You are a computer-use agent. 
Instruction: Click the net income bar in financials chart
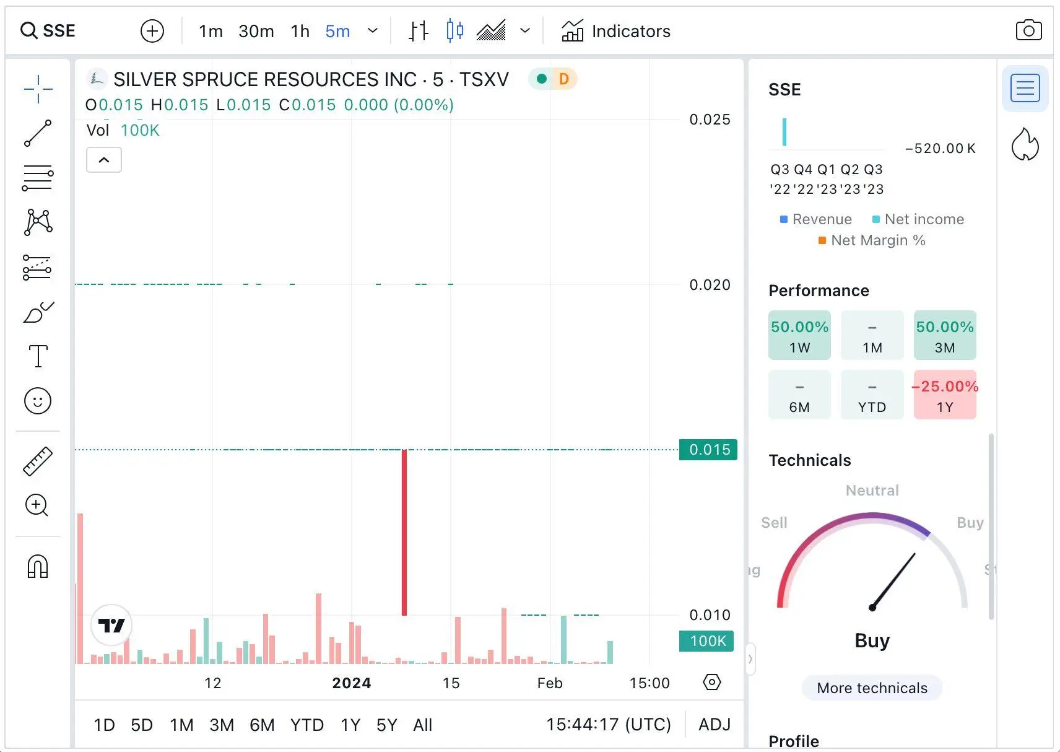(x=784, y=132)
